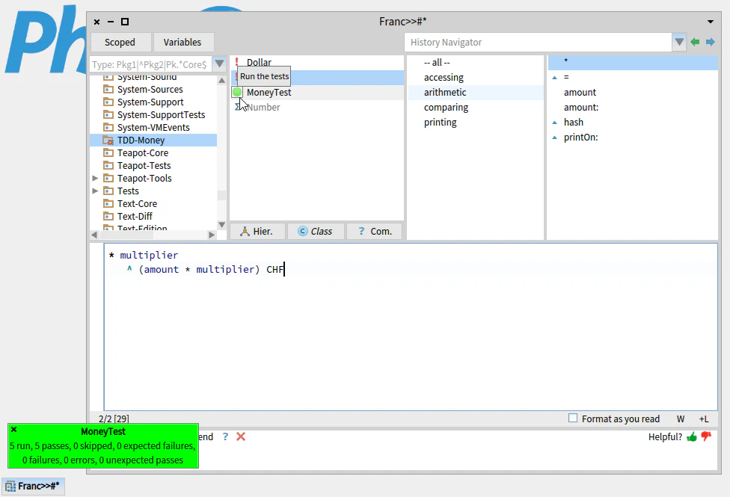Click the blue question mark in the bottom bar
Image resolution: width=730 pixels, height=497 pixels.
[225, 436]
